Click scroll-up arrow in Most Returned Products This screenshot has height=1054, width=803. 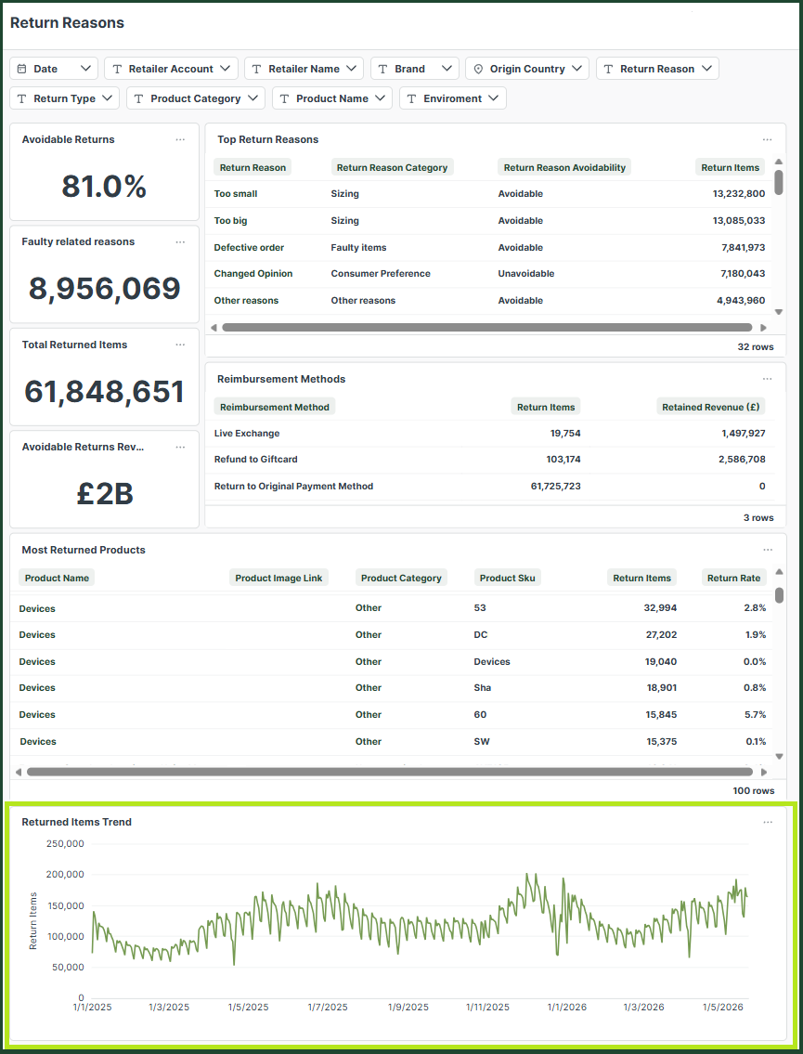(780, 572)
